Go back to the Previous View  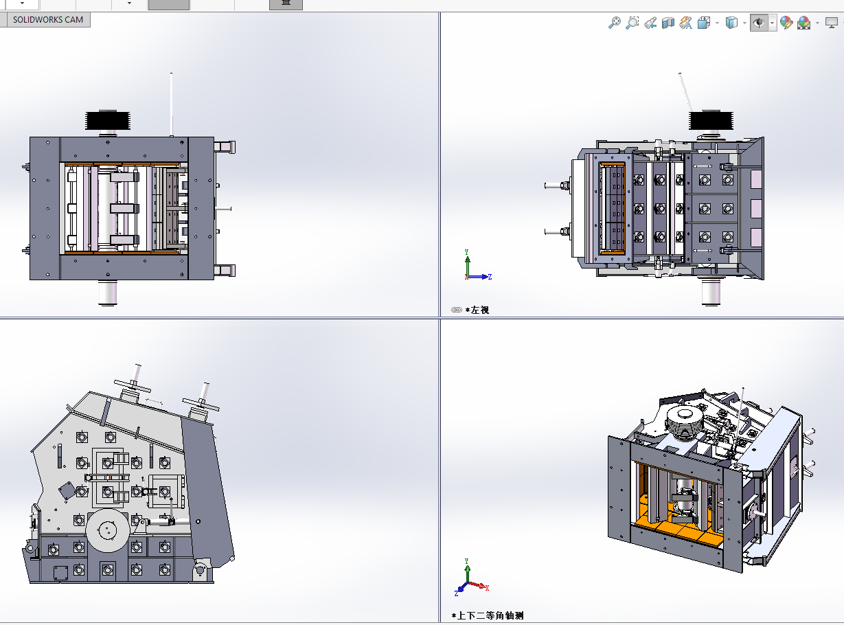coord(650,23)
